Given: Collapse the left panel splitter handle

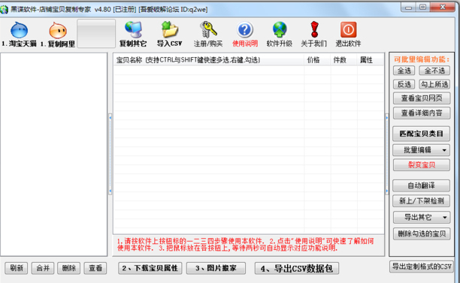Looking at the screenshot, I should (110, 154).
